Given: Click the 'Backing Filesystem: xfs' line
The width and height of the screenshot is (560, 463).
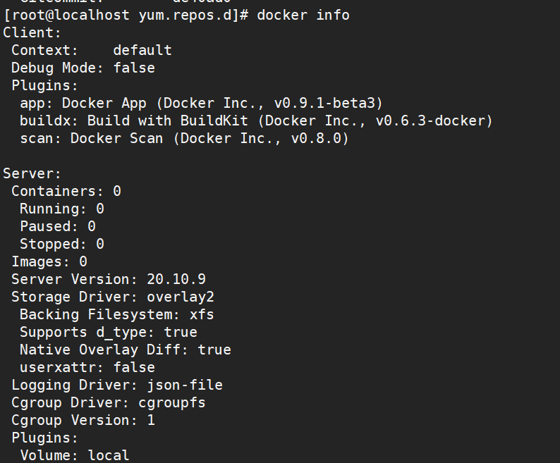Looking at the screenshot, I should click(117, 314).
